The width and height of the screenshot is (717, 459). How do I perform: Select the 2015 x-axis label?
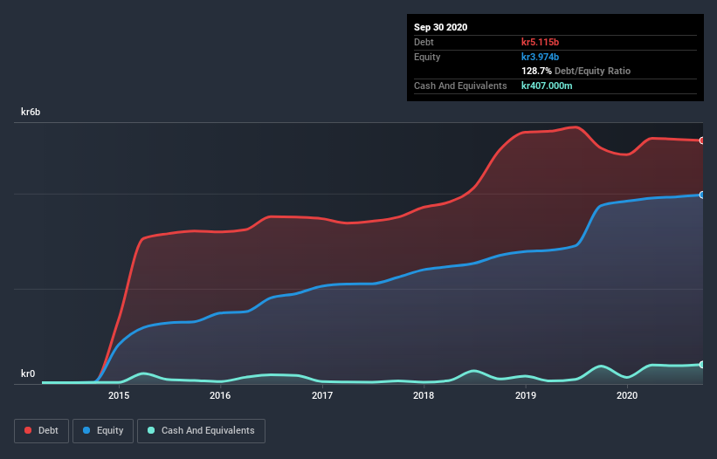[x=119, y=395]
